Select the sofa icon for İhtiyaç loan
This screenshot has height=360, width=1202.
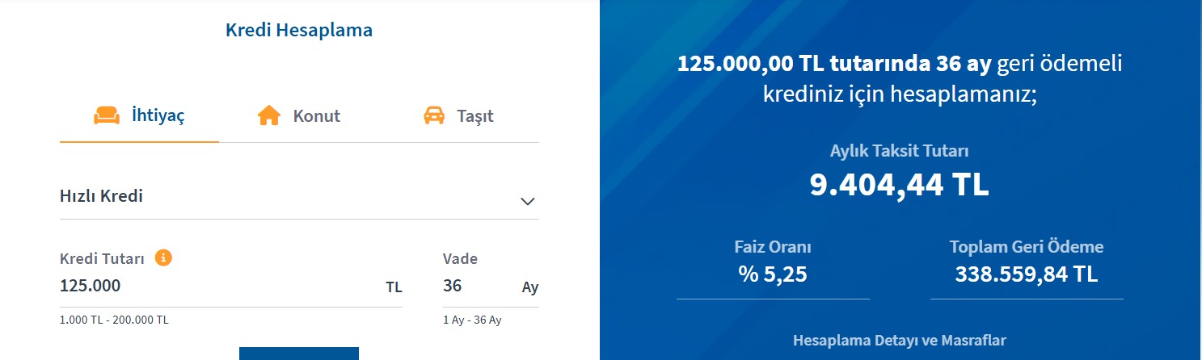coord(107,115)
